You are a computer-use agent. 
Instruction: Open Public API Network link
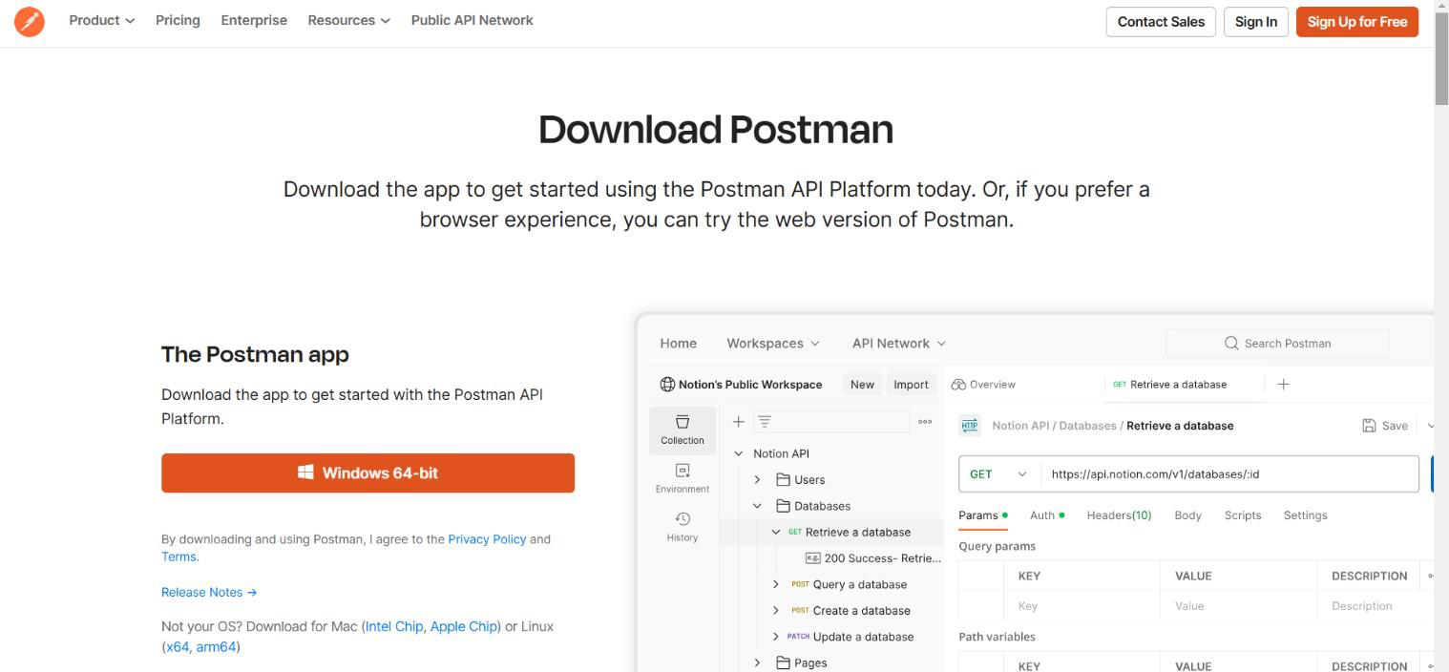click(x=472, y=20)
